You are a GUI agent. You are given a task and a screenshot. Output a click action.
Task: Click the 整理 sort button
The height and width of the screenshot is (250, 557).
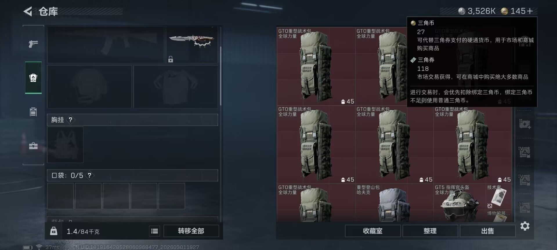point(430,231)
